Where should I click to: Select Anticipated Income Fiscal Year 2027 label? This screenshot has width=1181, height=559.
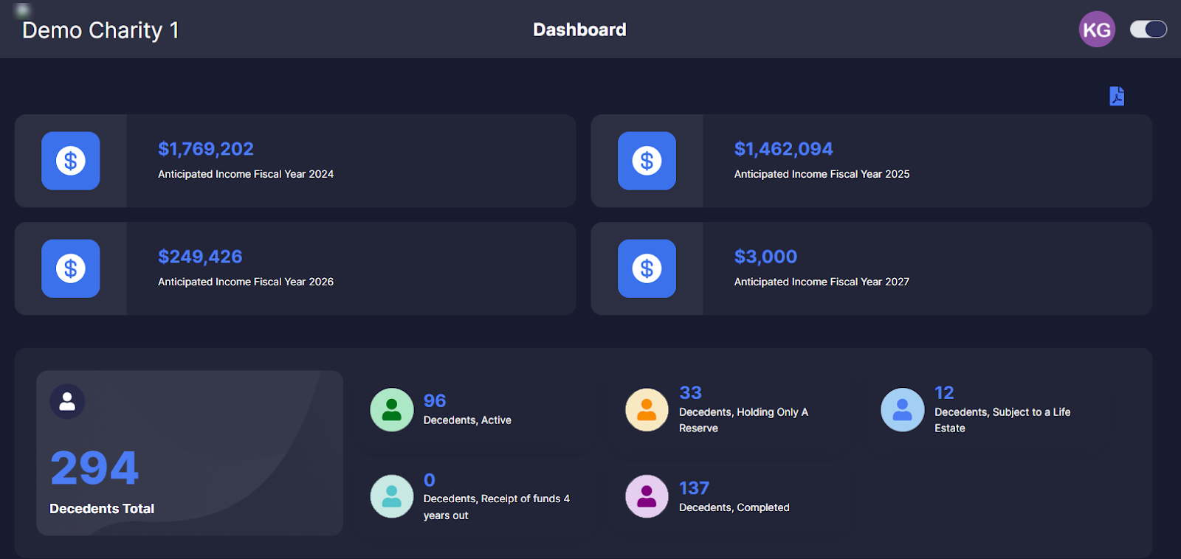pos(822,282)
